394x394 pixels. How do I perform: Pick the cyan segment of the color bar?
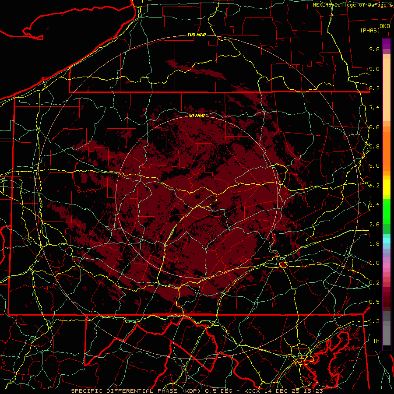click(387, 240)
